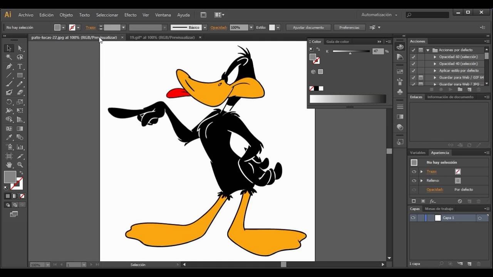Open the Básico stroke style dropdown
The width and height of the screenshot is (493, 277).
[205, 28]
